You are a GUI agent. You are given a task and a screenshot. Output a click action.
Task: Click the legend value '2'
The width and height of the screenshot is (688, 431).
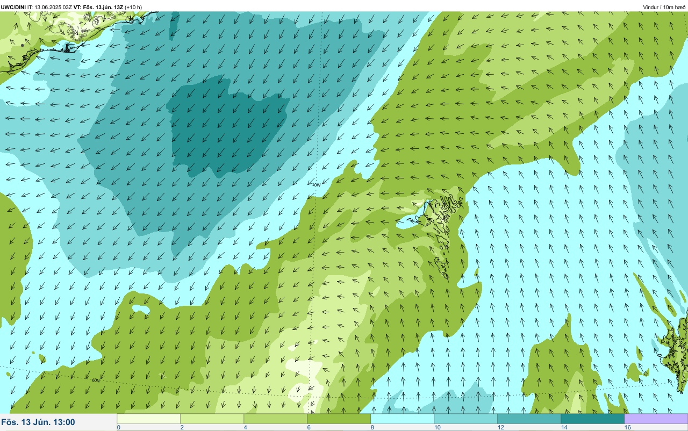(x=182, y=427)
